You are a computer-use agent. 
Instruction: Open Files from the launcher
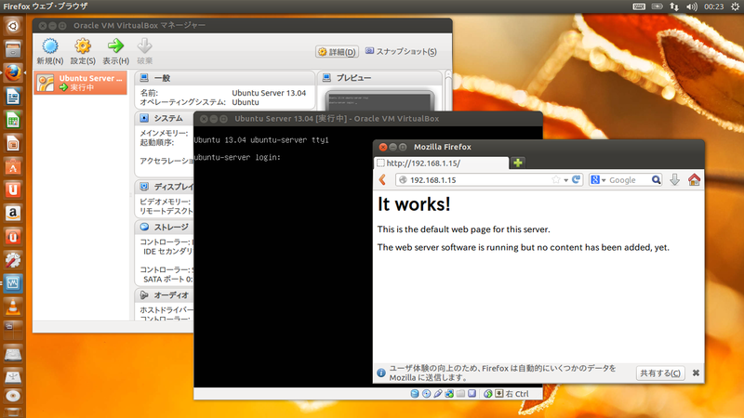tap(13, 49)
